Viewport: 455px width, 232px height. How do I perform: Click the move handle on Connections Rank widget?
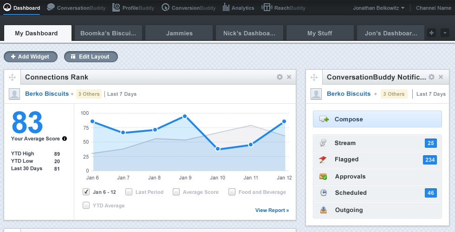[x=13, y=77]
